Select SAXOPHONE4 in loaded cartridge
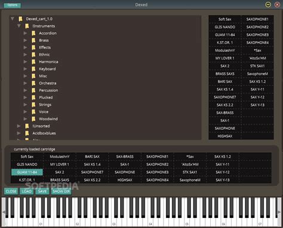 pyautogui.click(x=157, y=180)
